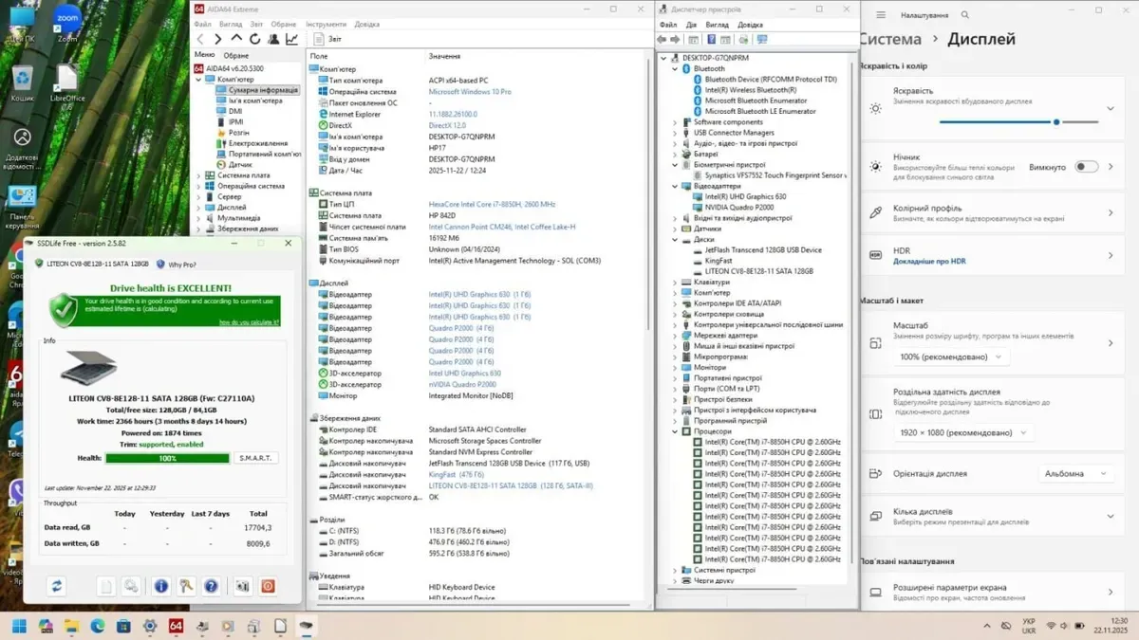This screenshot has height=640, width=1139.
Task: Click the AIDA64 refresh toolbar icon
Action: coord(254,40)
